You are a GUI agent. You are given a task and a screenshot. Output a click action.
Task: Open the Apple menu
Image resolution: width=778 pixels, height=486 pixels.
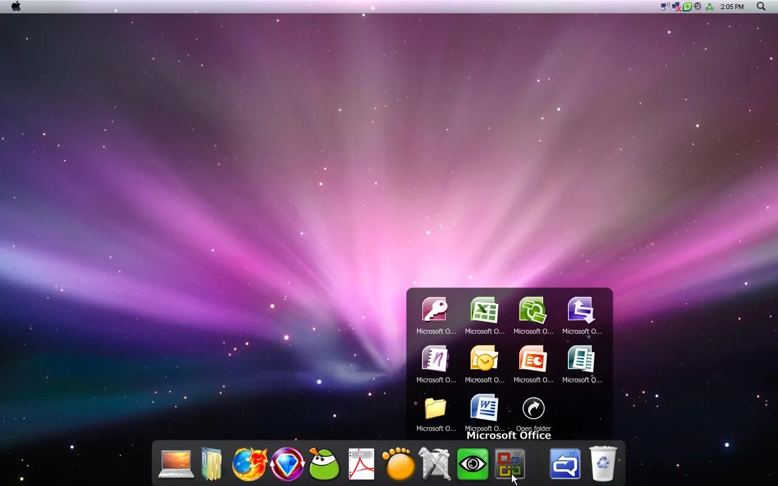click(x=16, y=6)
